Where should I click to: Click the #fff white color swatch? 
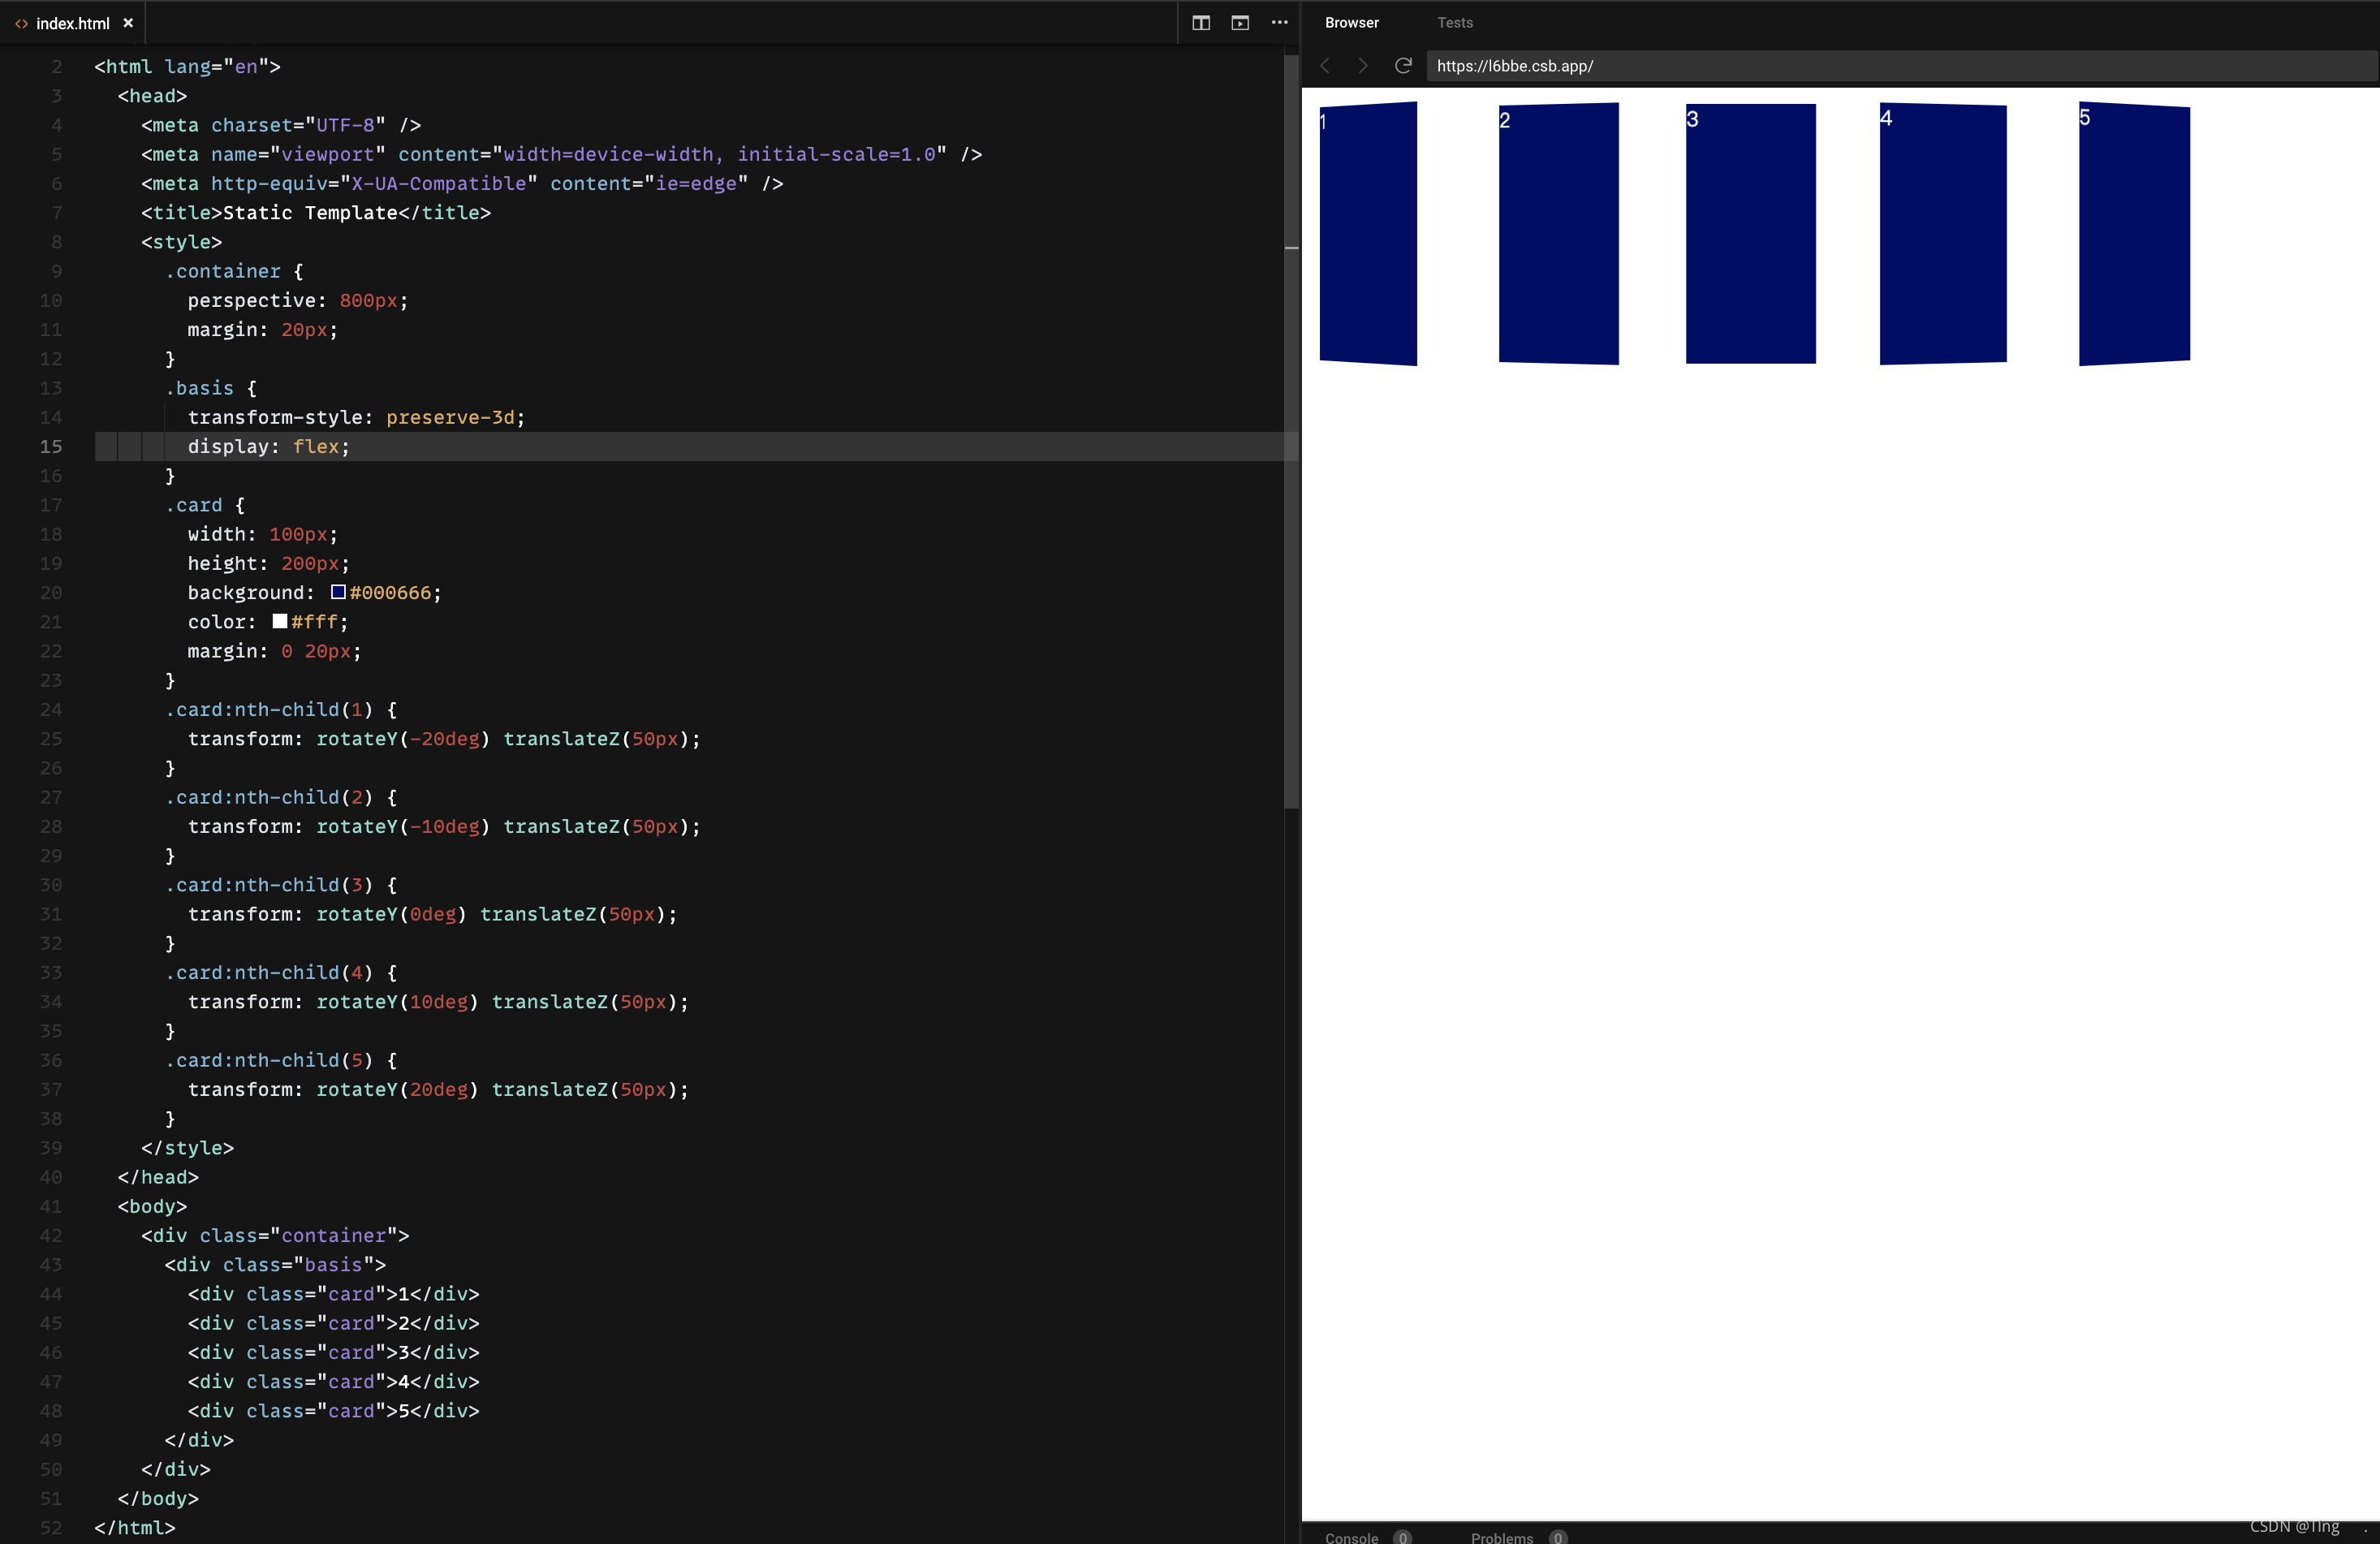coord(280,621)
